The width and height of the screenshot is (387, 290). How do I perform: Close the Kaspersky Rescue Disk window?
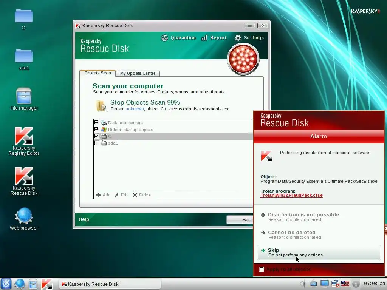click(263, 26)
